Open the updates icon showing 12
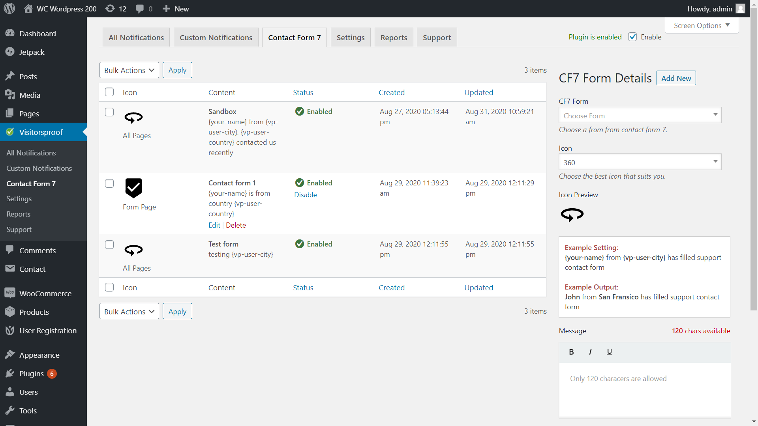Image resolution: width=758 pixels, height=426 pixels. (x=110, y=9)
